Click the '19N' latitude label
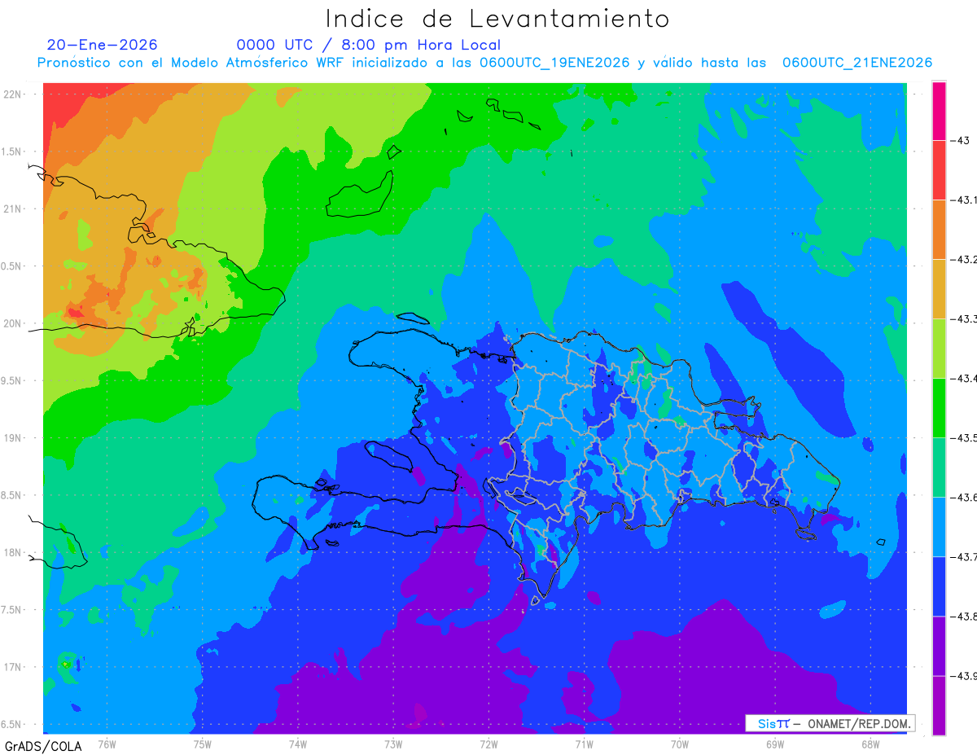This screenshot has width=977, height=755. click(x=11, y=438)
